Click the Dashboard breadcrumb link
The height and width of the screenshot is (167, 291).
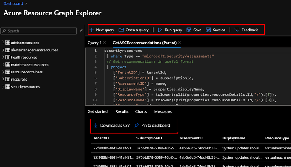13,3
